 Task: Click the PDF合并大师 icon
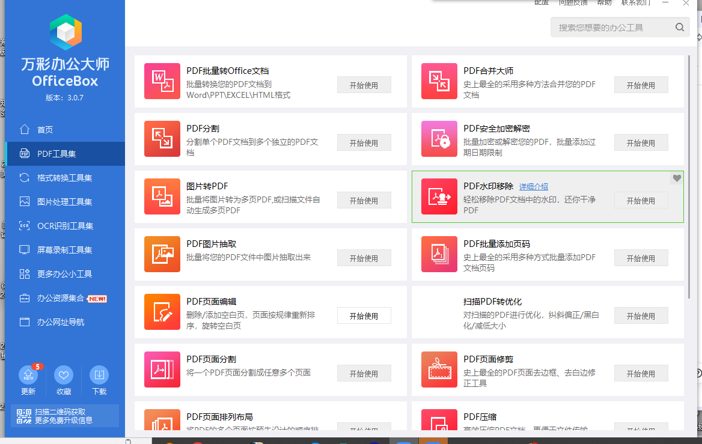(x=439, y=81)
